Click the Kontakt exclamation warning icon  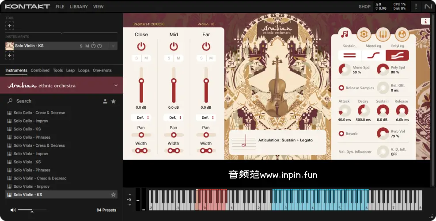[x=416, y=6]
